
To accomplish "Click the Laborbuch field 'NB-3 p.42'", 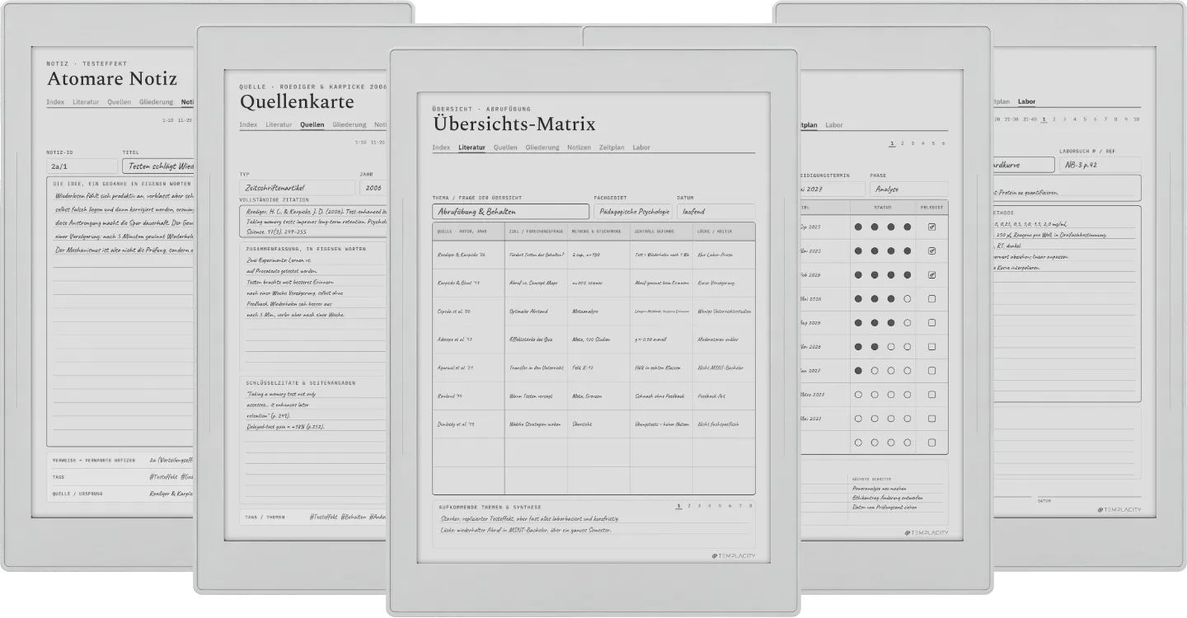I will [1100, 165].
